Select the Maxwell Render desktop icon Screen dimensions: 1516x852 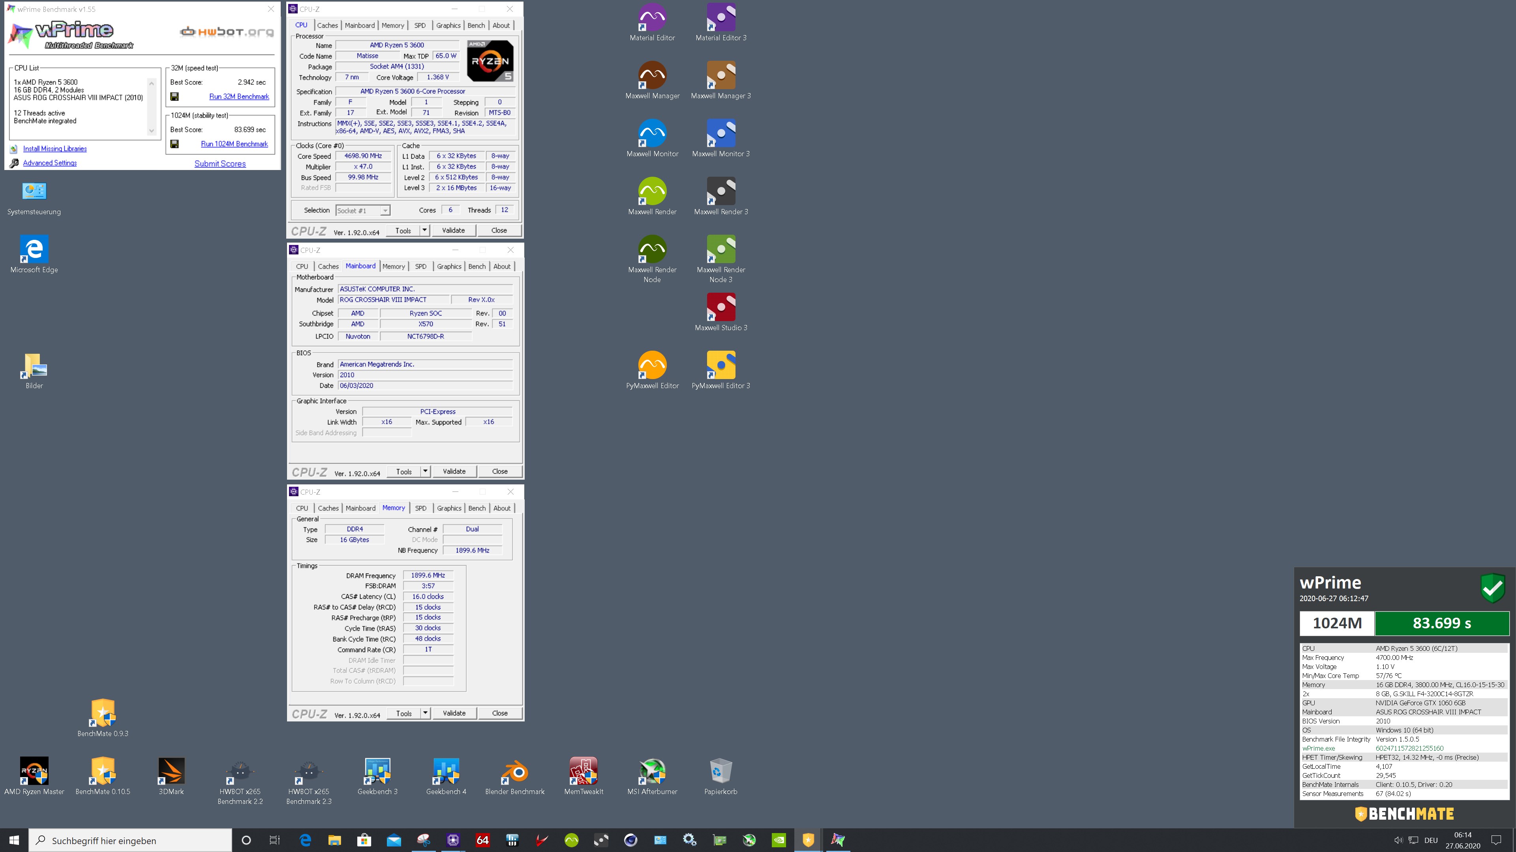pos(652,196)
